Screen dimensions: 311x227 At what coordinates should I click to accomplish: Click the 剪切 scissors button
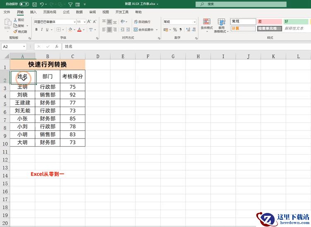pos(19,20)
